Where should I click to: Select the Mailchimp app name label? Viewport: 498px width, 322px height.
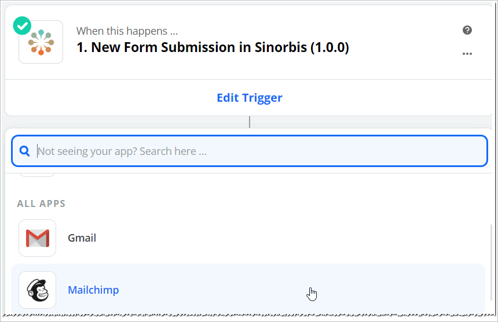[x=93, y=290]
